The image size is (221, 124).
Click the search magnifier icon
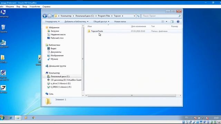[x=180, y=16]
